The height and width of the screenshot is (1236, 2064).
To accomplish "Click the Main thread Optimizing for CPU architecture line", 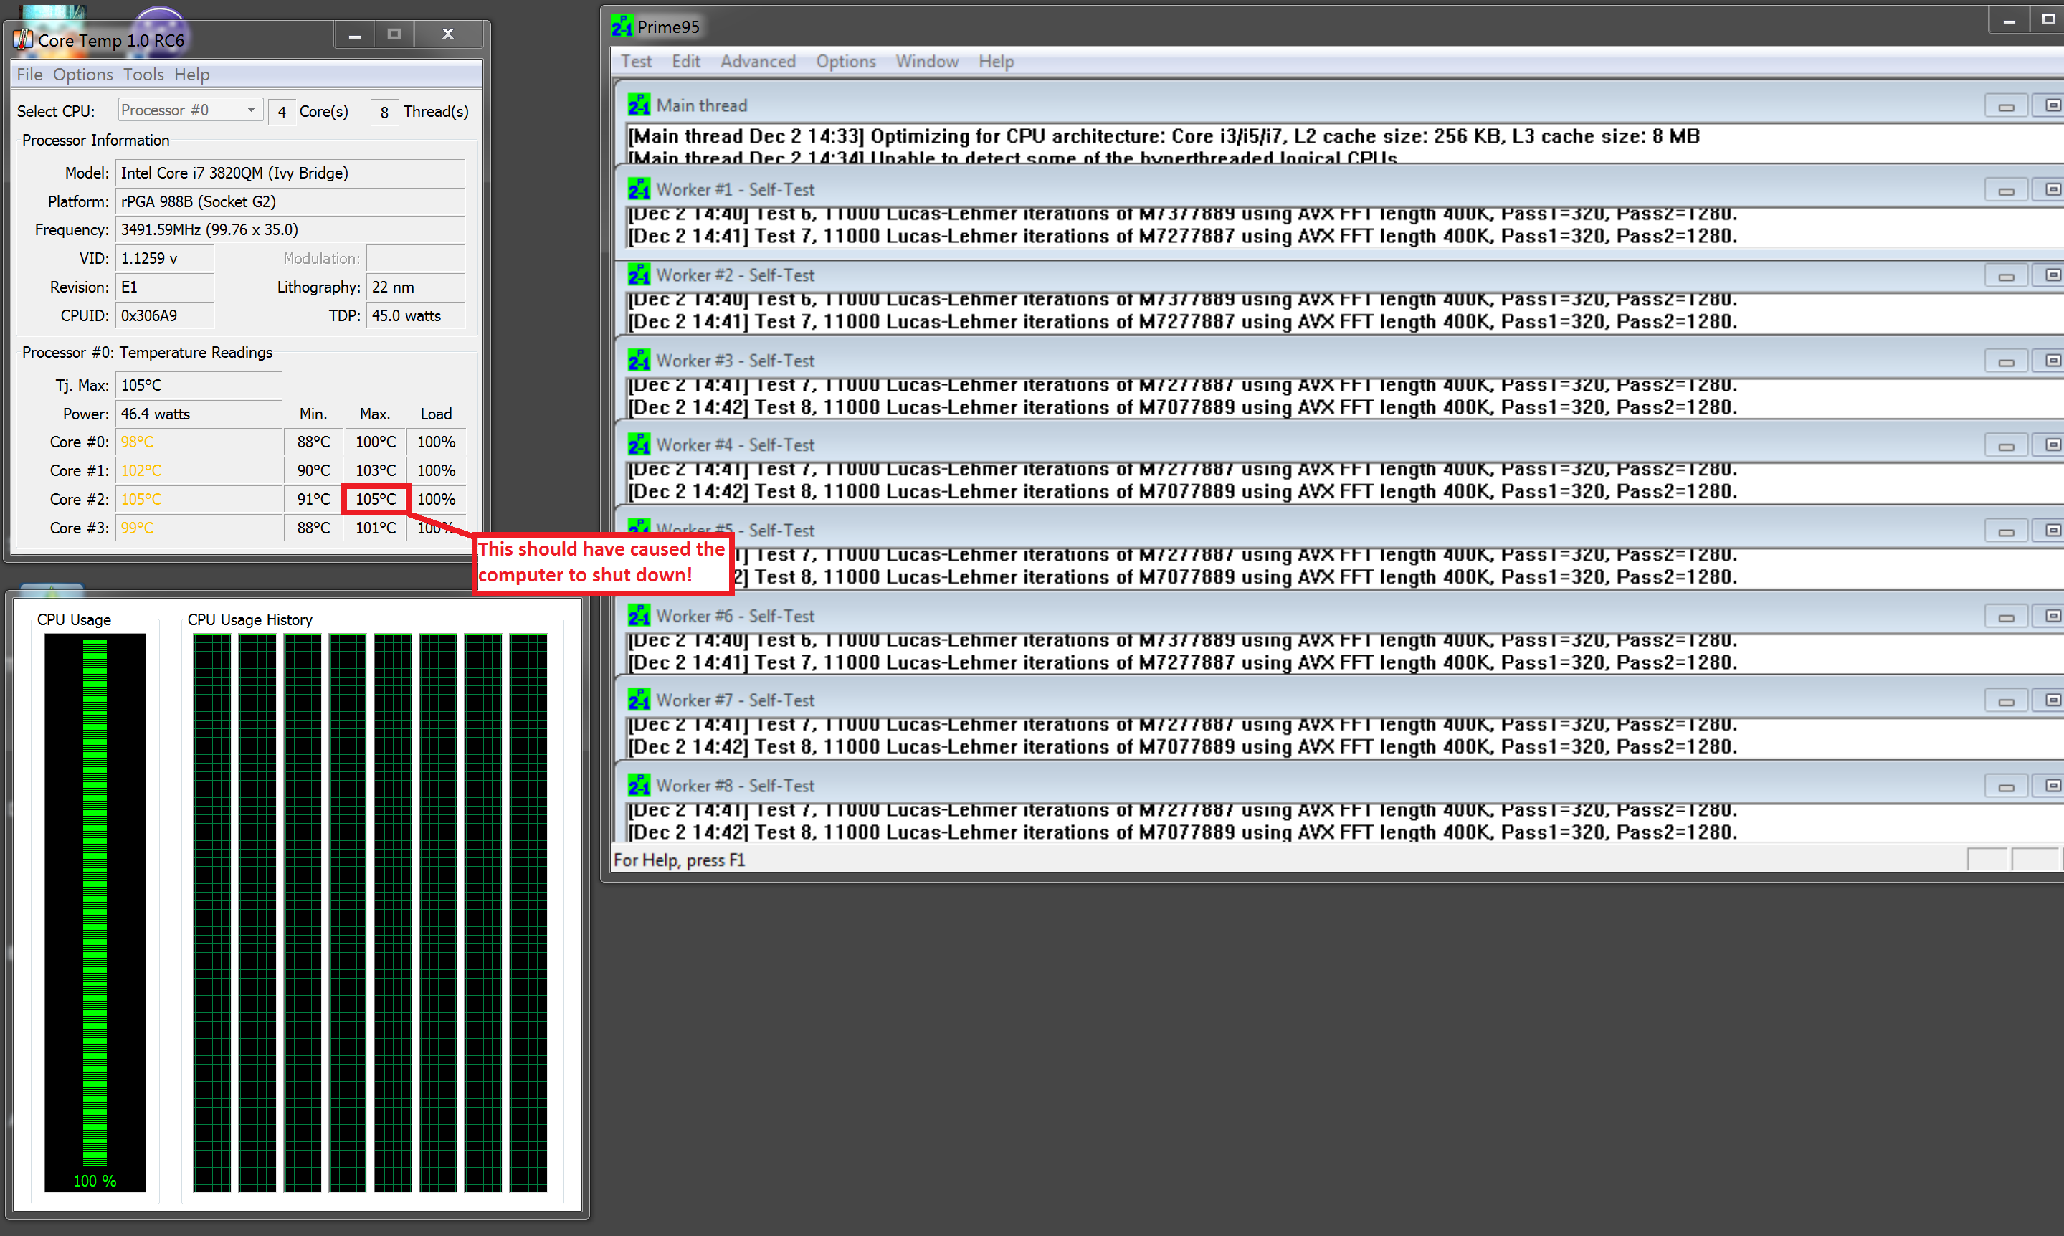I will click(x=1163, y=136).
